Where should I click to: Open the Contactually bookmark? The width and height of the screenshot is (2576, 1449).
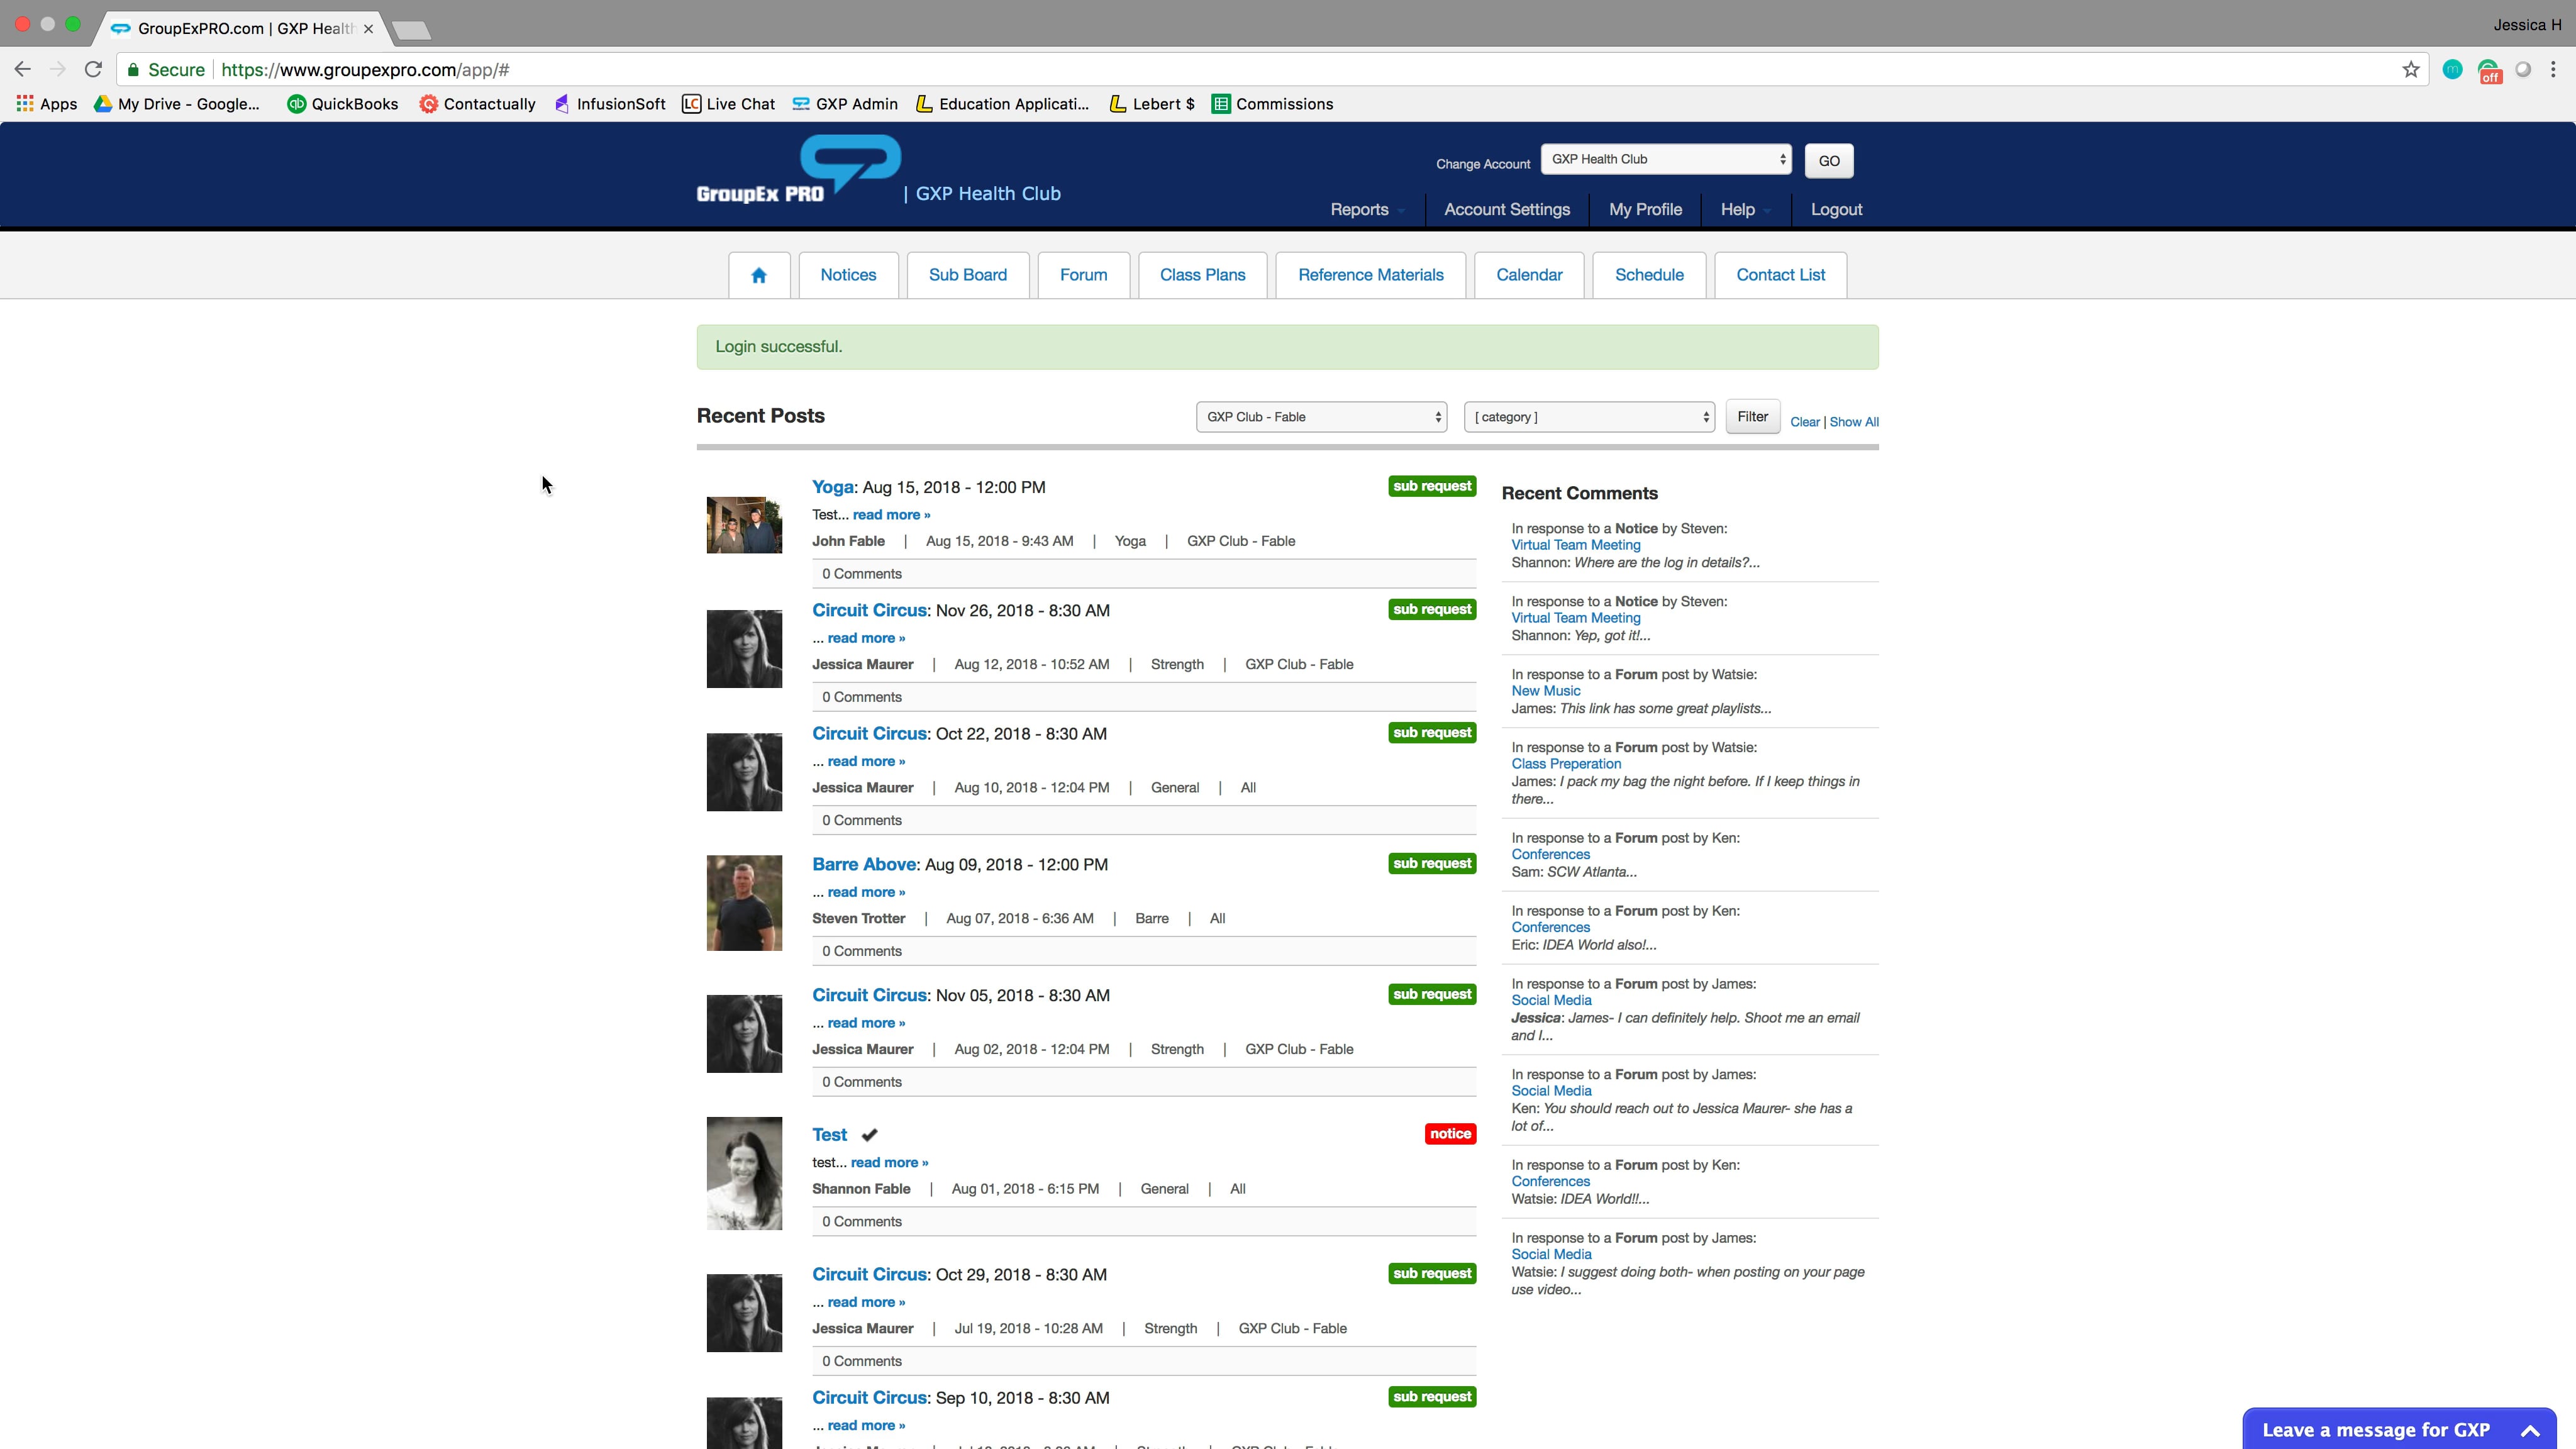coord(477,104)
